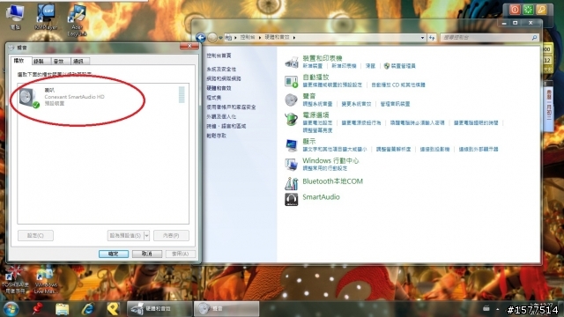Open the 自動播放 AutoPlay icon

292,81
